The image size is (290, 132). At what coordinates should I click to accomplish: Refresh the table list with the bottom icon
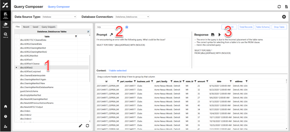(x=87, y=126)
